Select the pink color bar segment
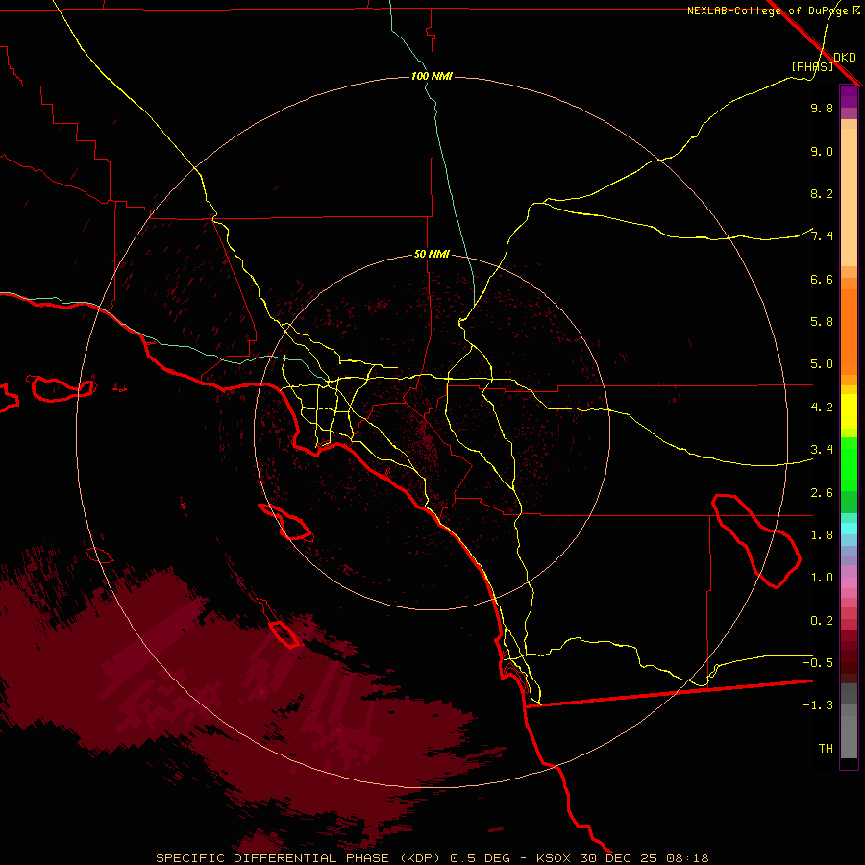 pos(849,582)
